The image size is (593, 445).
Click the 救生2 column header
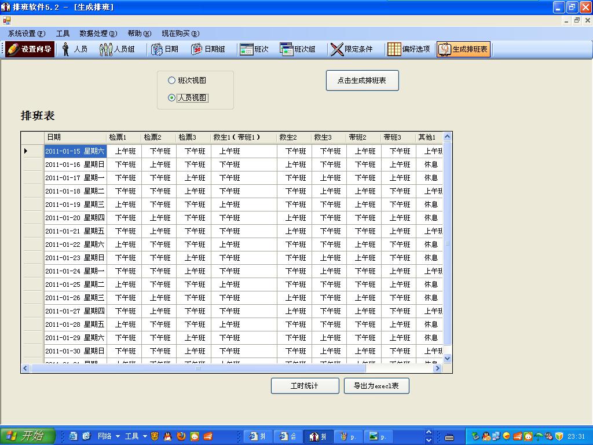(x=295, y=137)
